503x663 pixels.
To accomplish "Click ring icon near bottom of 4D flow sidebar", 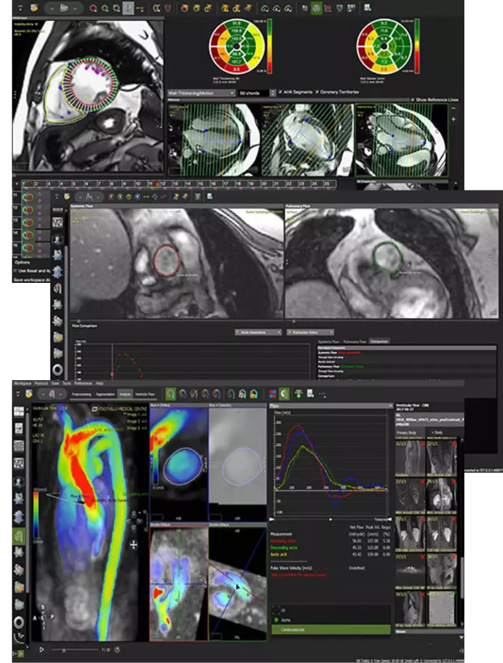I will click(19, 622).
